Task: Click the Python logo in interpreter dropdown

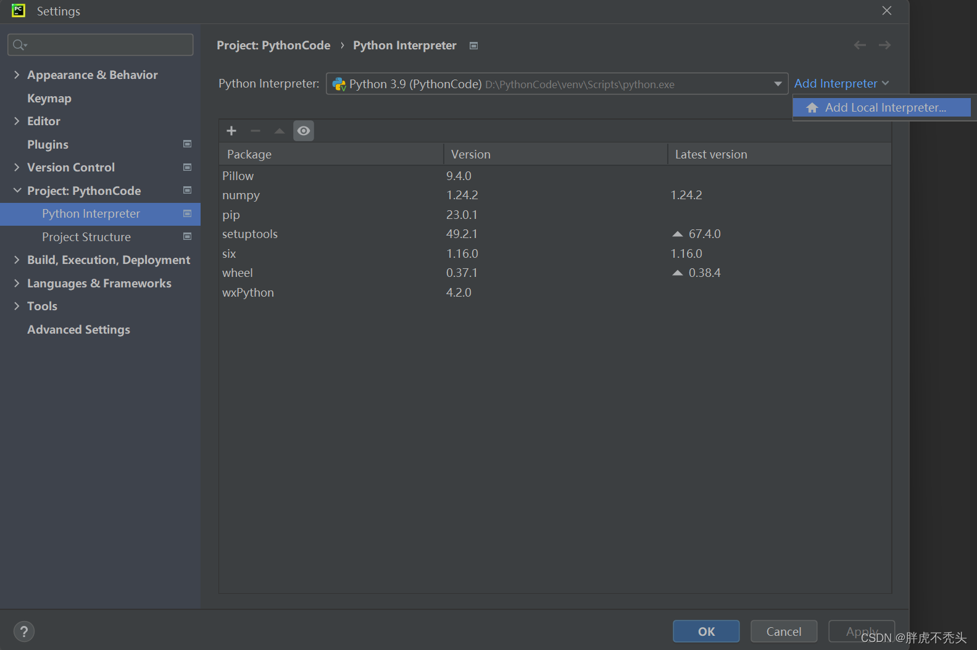Action: tap(339, 84)
